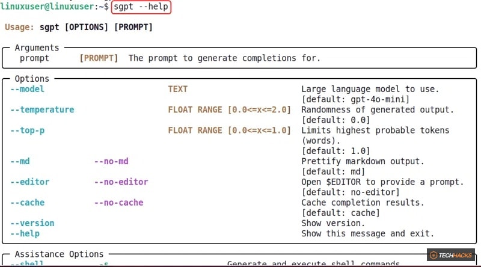Click 'sgpt [OPTIONS] [PROMPT]' usage text
481x267 pixels.
pos(96,27)
